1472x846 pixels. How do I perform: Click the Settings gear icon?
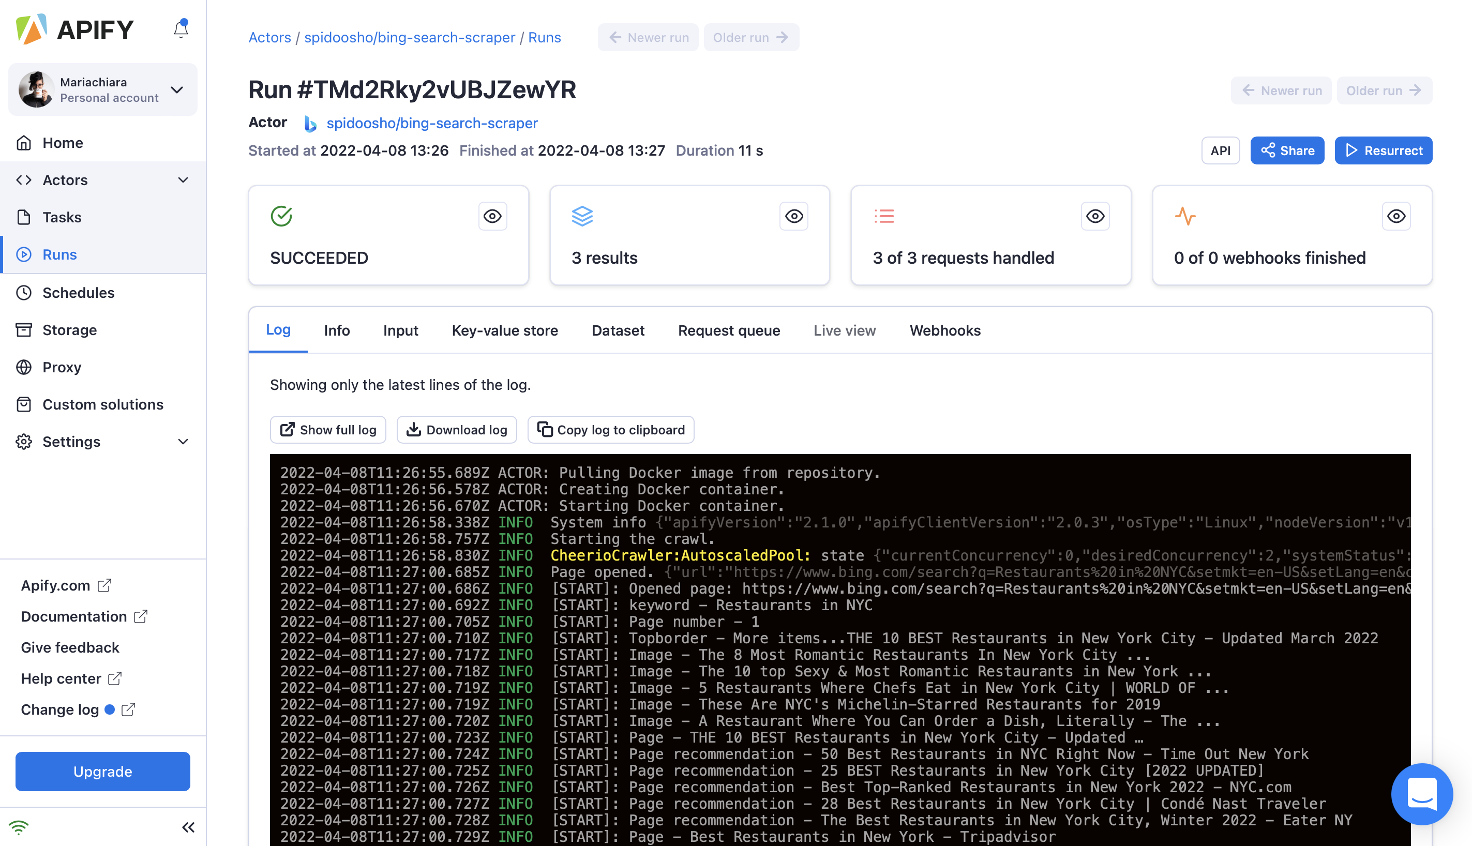[x=24, y=442]
